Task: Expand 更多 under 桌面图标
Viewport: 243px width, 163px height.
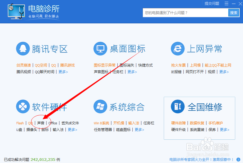Action: (x=132, y=72)
